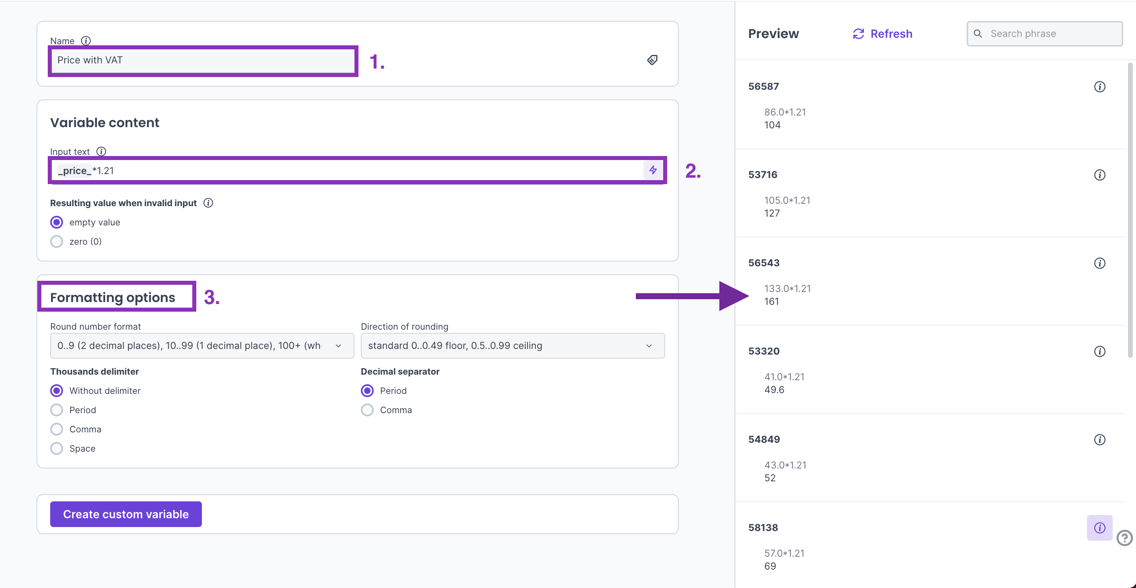Click the highlighted info icon for product 58138

coord(1099,527)
